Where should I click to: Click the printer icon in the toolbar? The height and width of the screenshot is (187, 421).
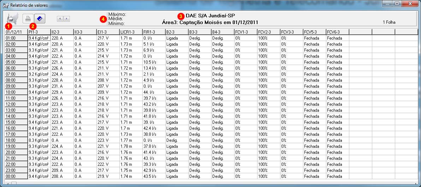pos(28,18)
